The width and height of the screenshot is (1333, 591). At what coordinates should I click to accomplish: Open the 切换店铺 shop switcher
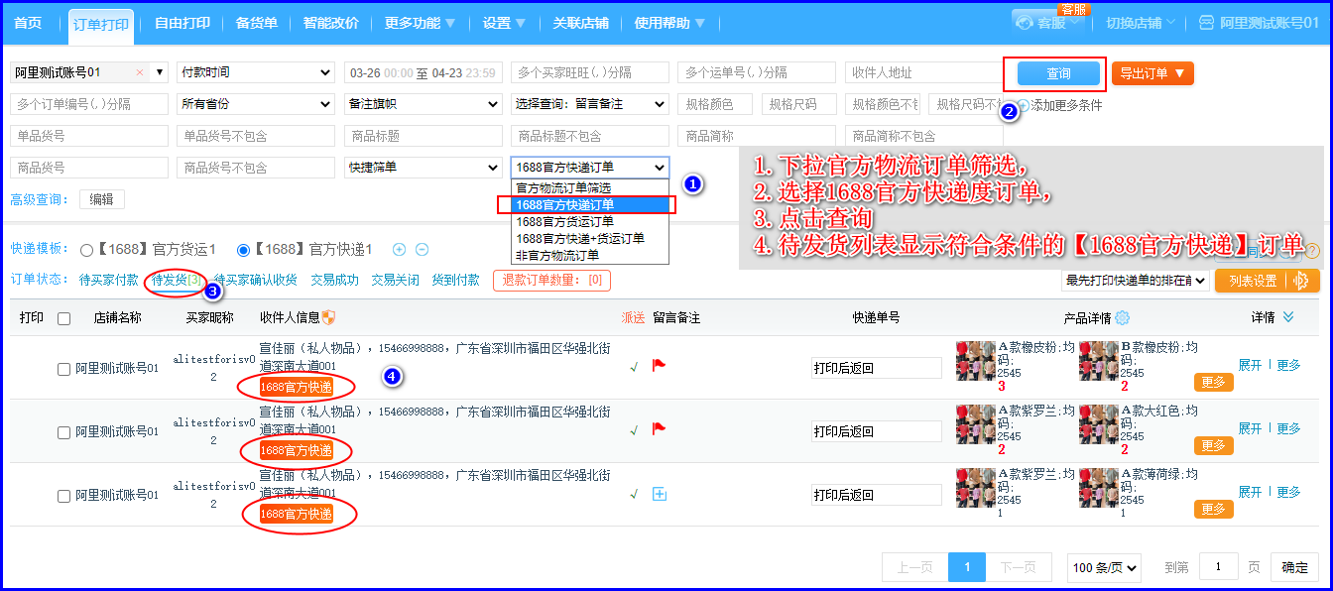pyautogui.click(x=1140, y=23)
